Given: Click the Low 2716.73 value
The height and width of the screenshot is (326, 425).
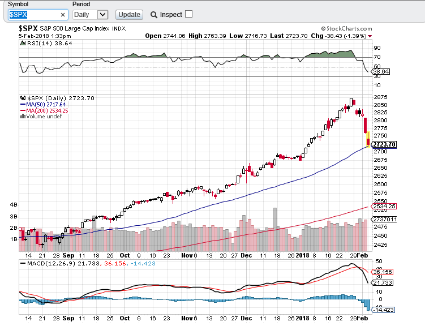Looking at the screenshot, I should [x=248, y=36].
